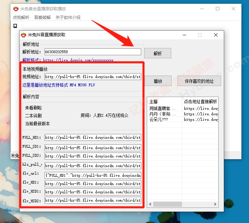Click the 二本说剧 text
This screenshot has height=223, width=249.
point(33,116)
